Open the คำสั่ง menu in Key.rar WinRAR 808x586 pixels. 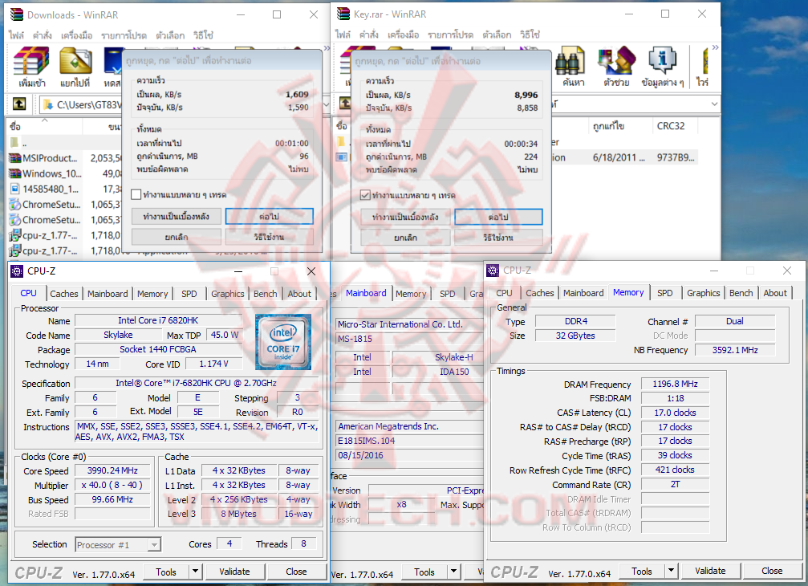pos(369,35)
